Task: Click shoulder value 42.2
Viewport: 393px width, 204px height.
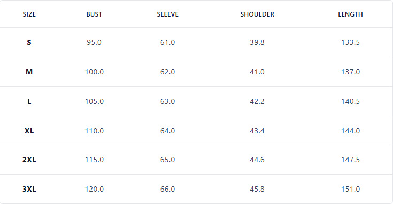Action: point(257,101)
